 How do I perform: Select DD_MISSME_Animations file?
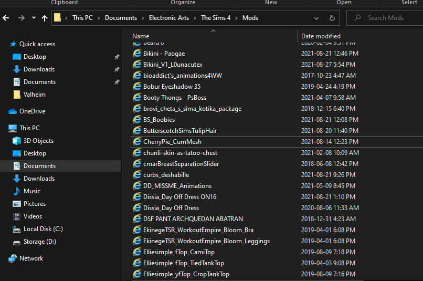[x=177, y=186]
